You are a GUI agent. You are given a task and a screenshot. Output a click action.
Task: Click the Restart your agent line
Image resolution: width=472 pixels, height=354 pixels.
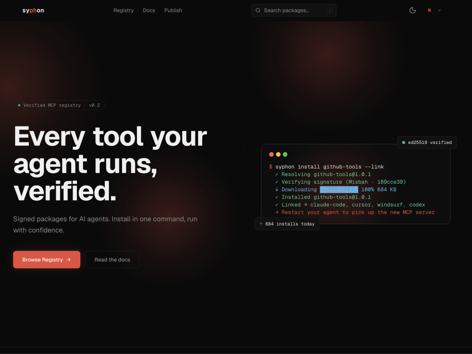click(354, 212)
